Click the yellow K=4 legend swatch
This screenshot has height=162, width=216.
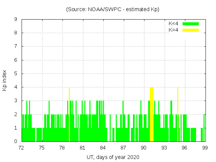pyautogui.click(x=191, y=30)
